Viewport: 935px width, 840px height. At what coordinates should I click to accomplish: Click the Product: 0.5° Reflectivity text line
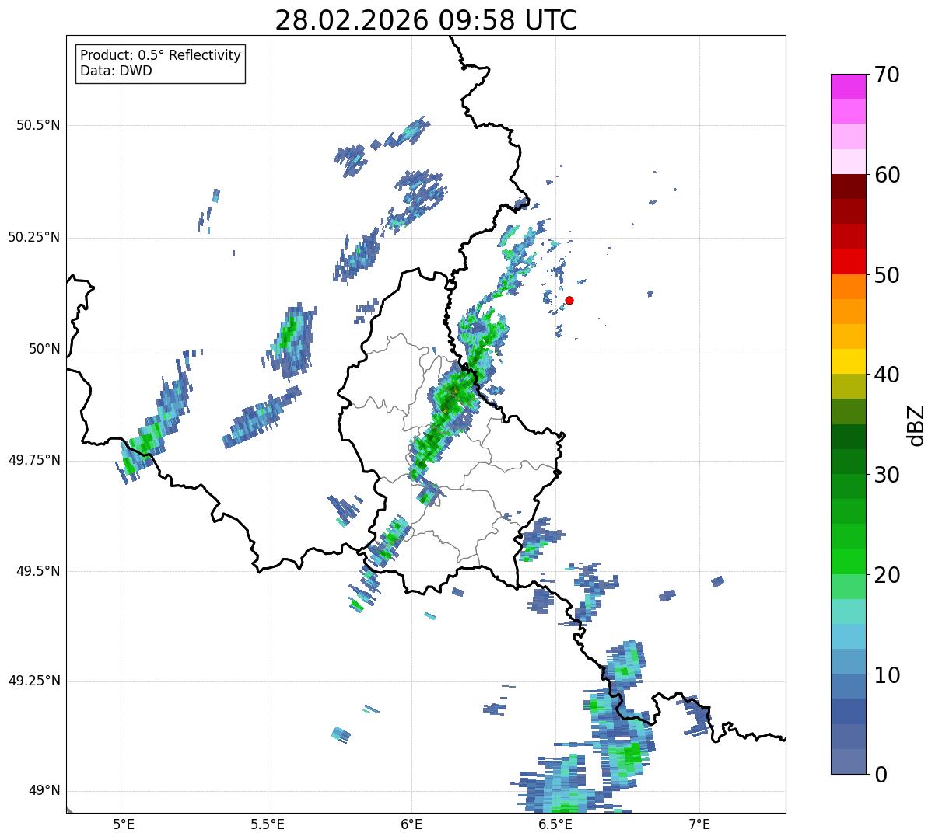pyautogui.click(x=161, y=56)
